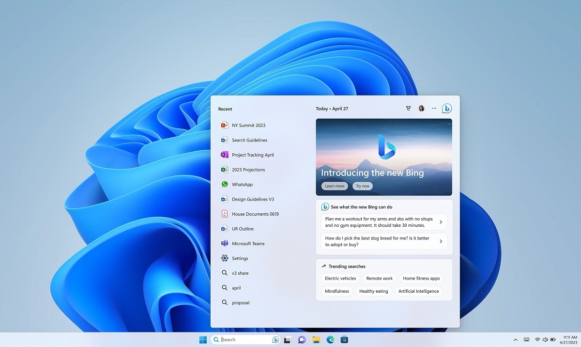The height and width of the screenshot is (347, 581).
Task: Open the UR Outline Word document
Action: (237, 229)
